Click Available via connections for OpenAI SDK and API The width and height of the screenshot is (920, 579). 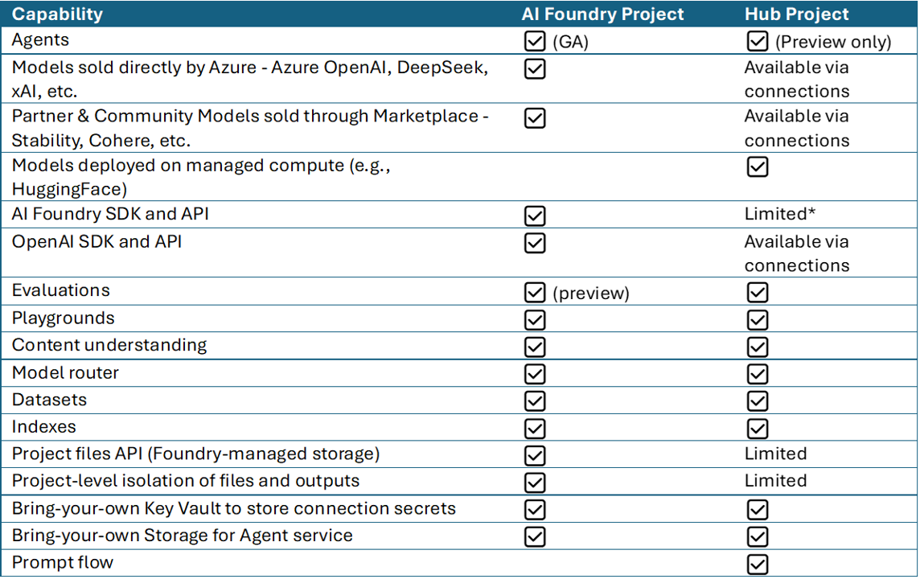coord(797,253)
